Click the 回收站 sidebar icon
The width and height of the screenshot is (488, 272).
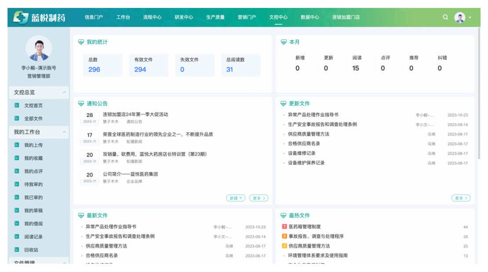click(x=17, y=250)
